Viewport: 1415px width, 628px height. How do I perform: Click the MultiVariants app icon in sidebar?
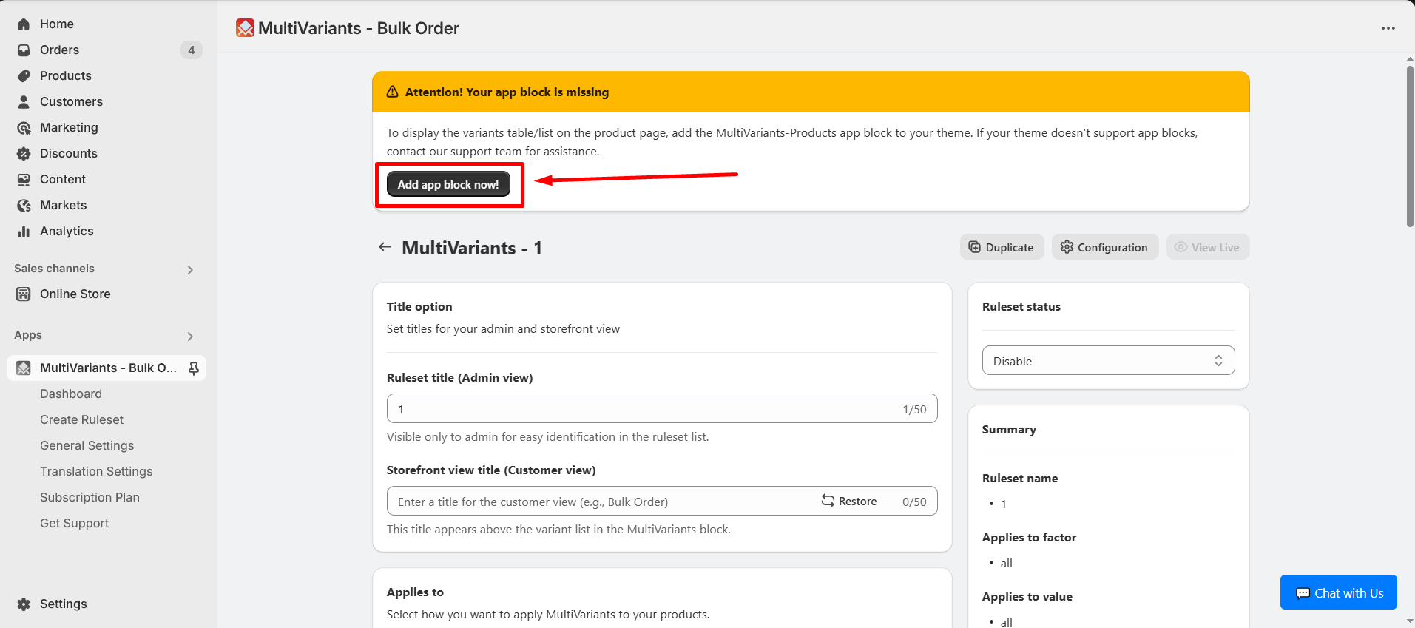pyautogui.click(x=24, y=368)
